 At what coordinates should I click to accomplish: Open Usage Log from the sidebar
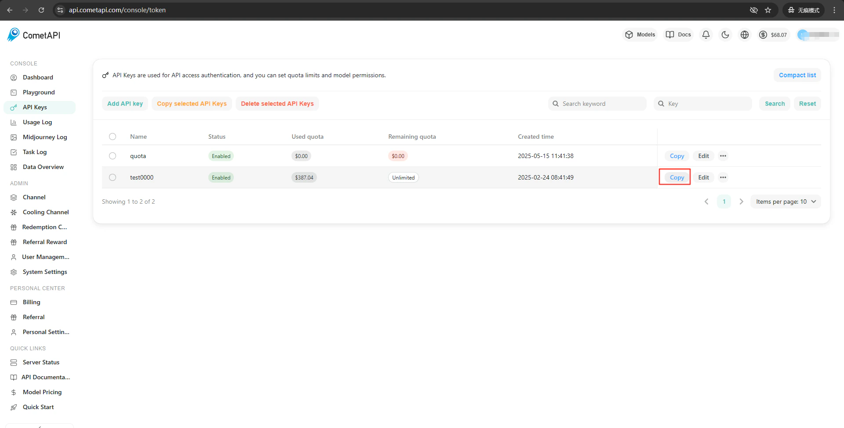coord(37,122)
